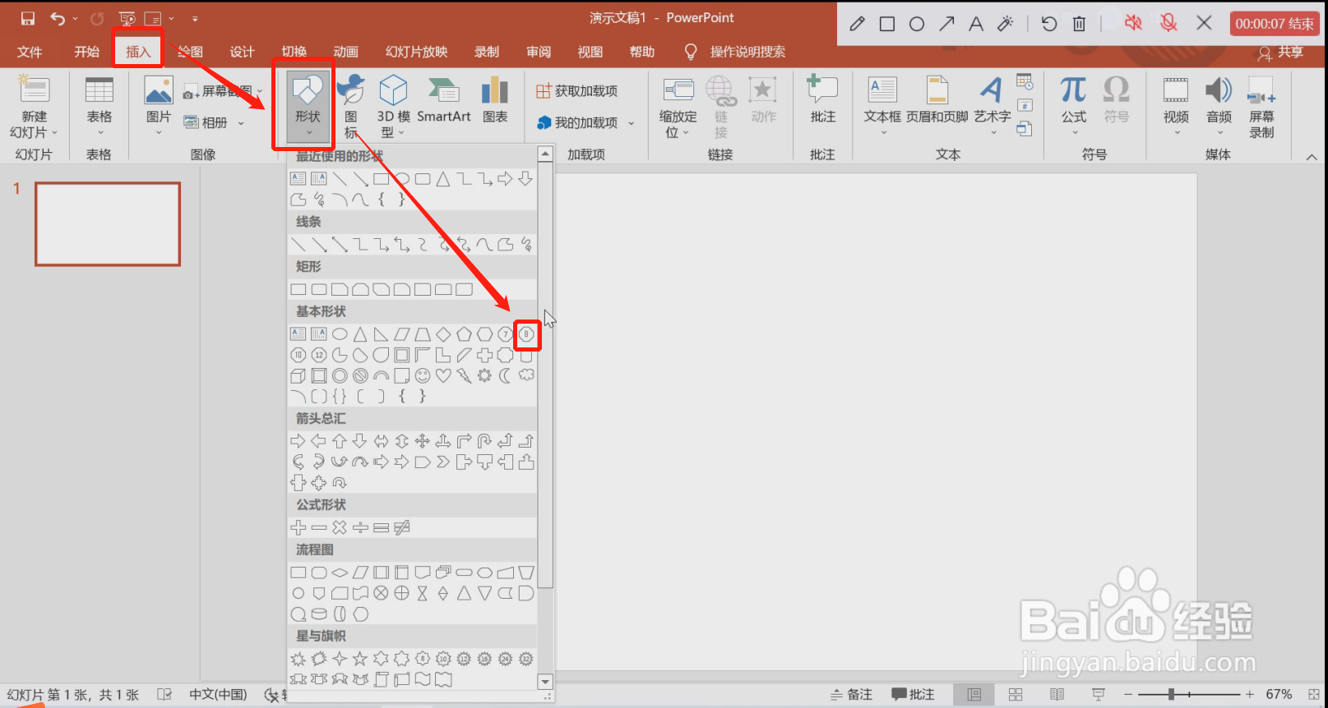Open 页眉和页脚 header and footer

pos(937,100)
